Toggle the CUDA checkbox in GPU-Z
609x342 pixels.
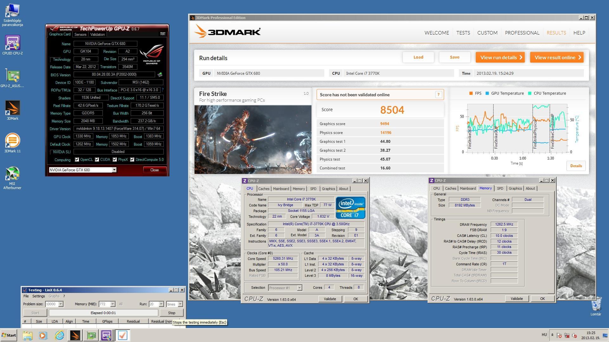coord(97,160)
